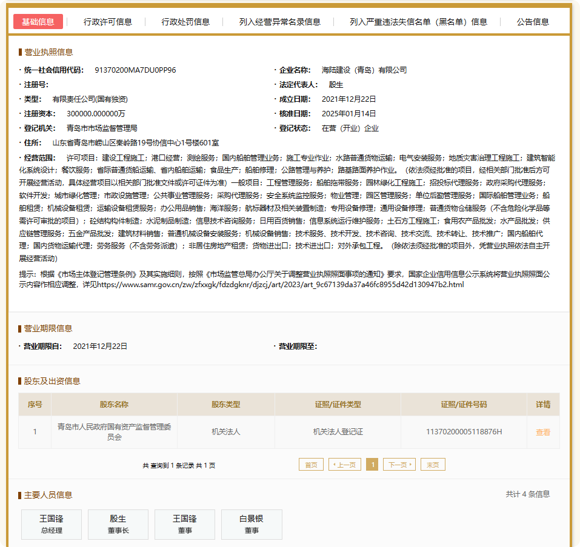Open the 公告信息 tab
Screen dimensions: 580x547
coord(532,21)
